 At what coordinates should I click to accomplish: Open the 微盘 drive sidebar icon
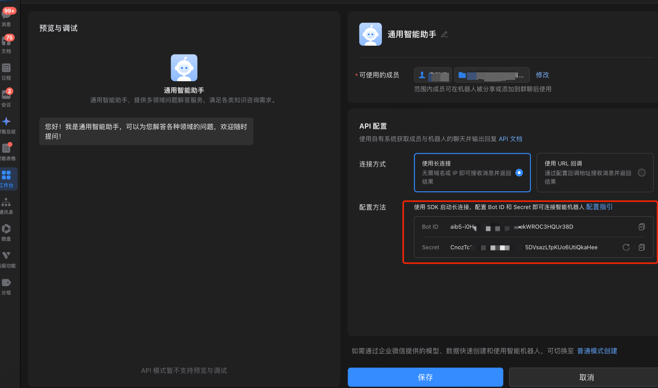pos(6,232)
